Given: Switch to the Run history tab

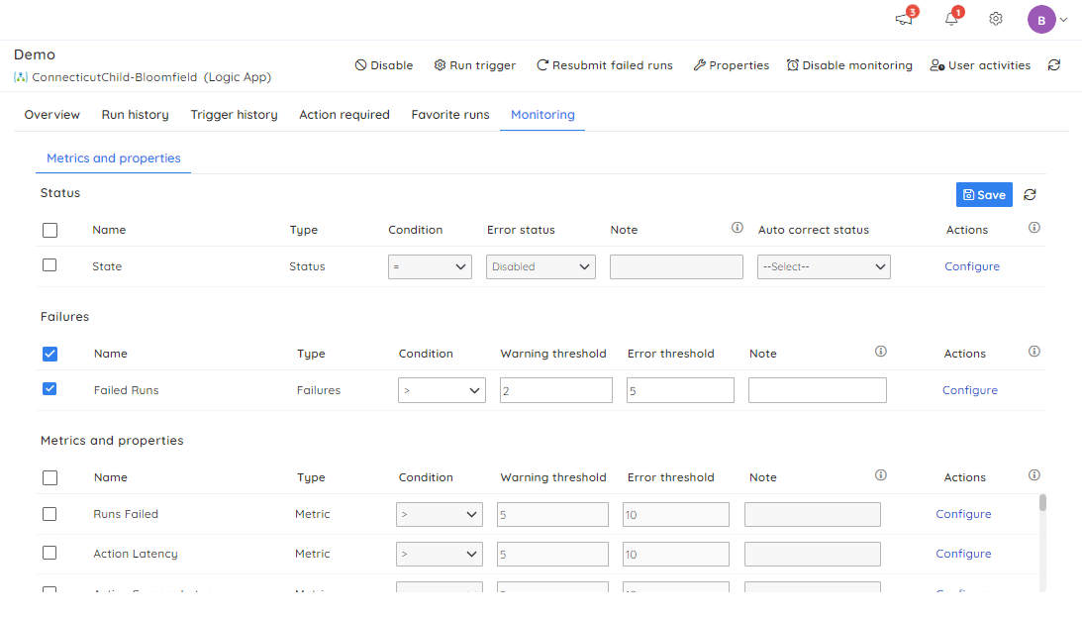Looking at the screenshot, I should (135, 114).
